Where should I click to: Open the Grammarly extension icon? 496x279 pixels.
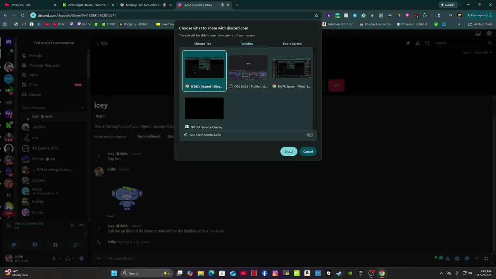363,15
